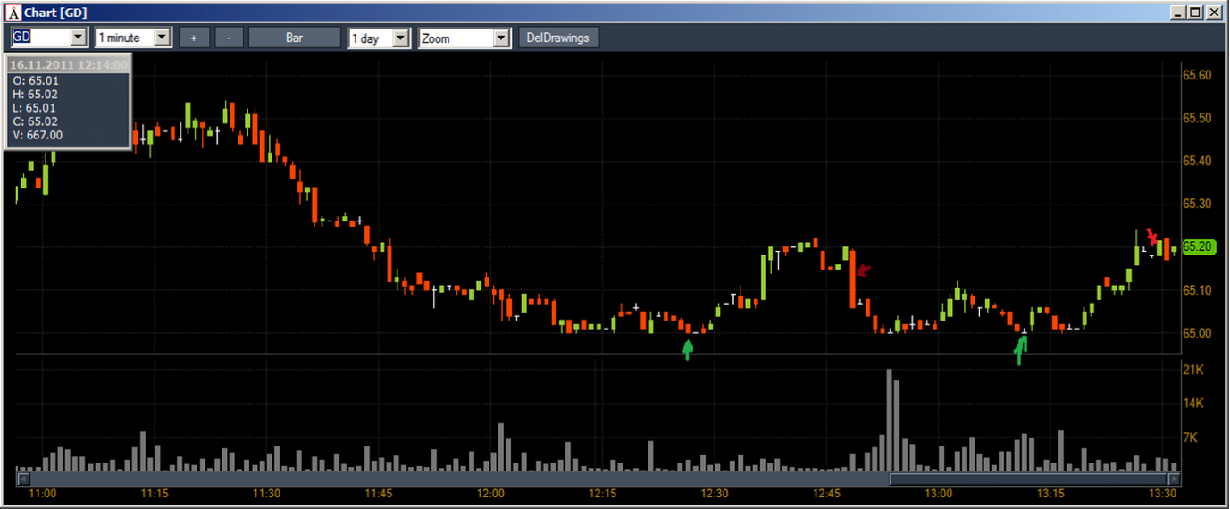The height and width of the screenshot is (509, 1230).
Task: Expand the 1 minute interval dropdown
Action: click(x=162, y=38)
